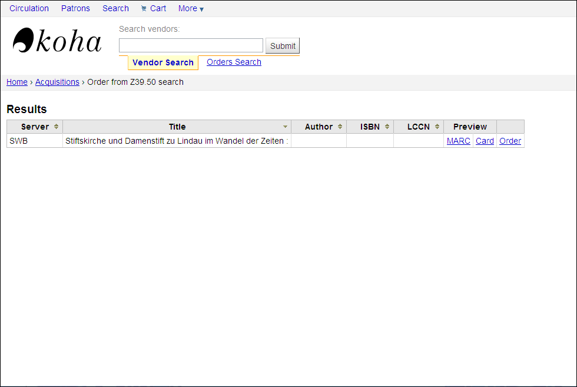577x387 pixels.
Task: Sort results by Author column arrows
Action: [340, 127]
